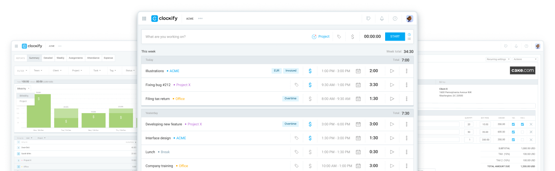Switch to manual mode list icon
The height and width of the screenshot is (171, 555).
point(409,39)
